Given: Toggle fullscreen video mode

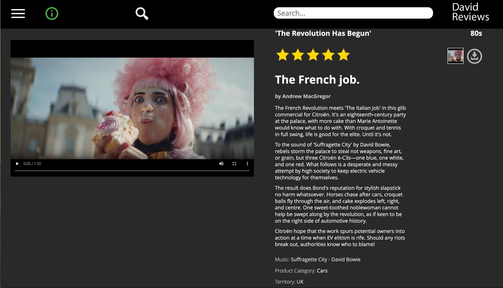Looking at the screenshot, I should point(234,163).
